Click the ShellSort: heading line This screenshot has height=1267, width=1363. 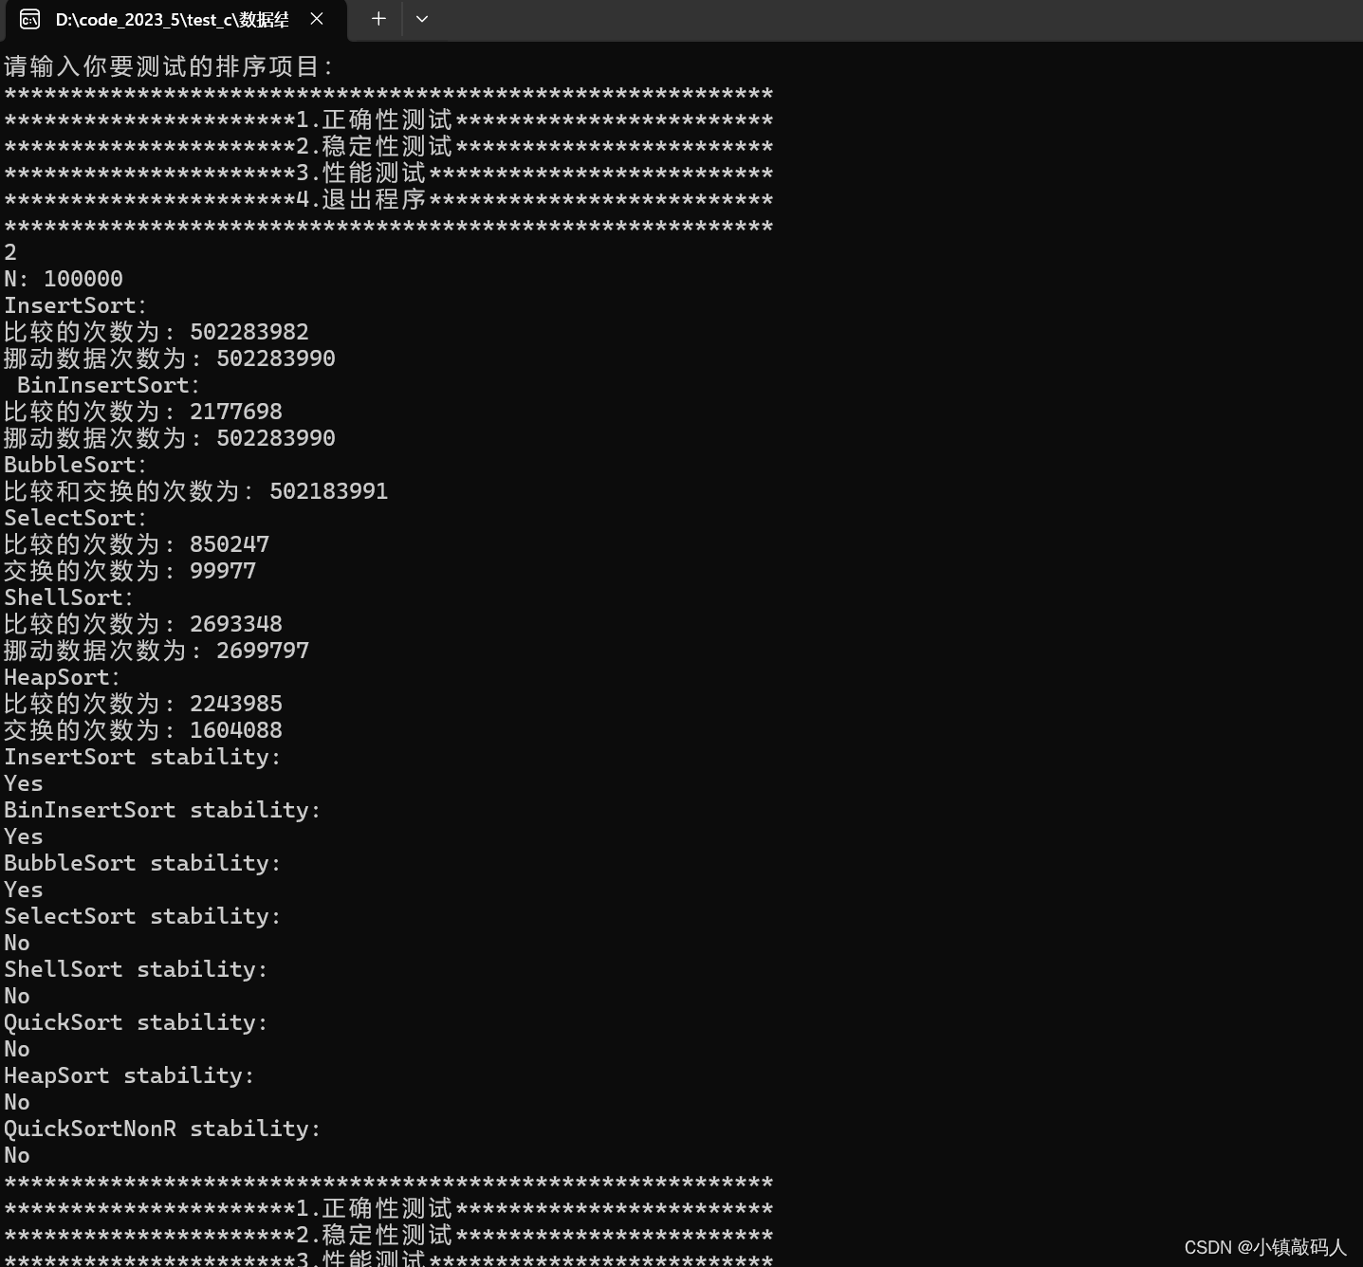69,597
